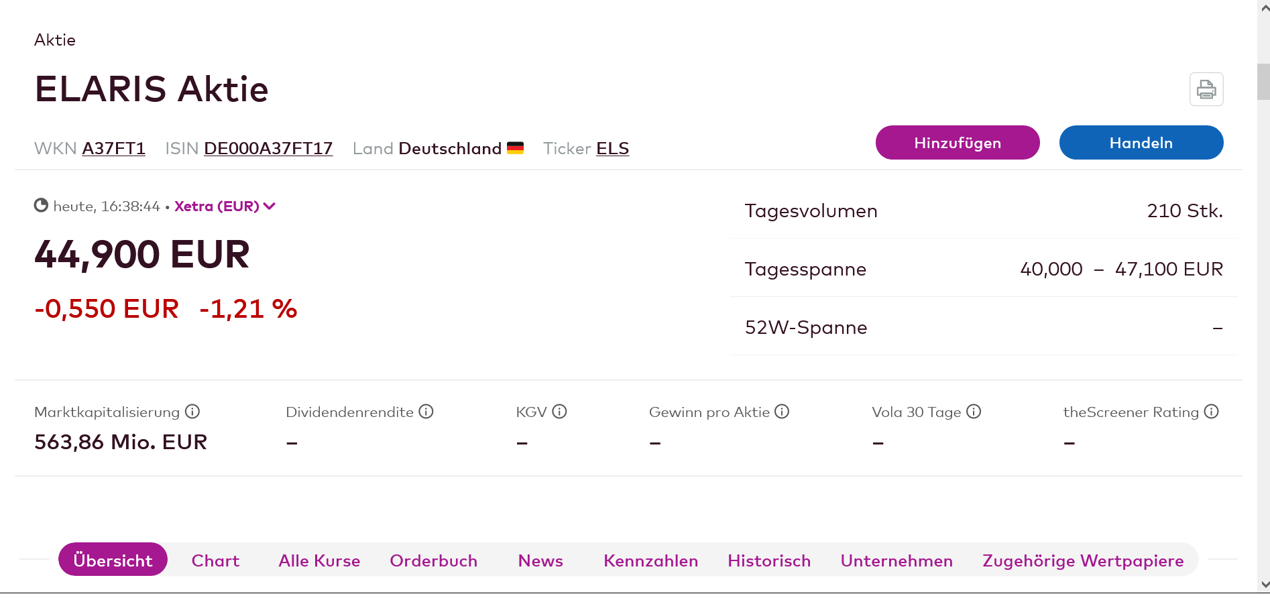Image resolution: width=1270 pixels, height=598 pixels.
Task: Select the Kennzahlen tab
Action: coord(650,560)
